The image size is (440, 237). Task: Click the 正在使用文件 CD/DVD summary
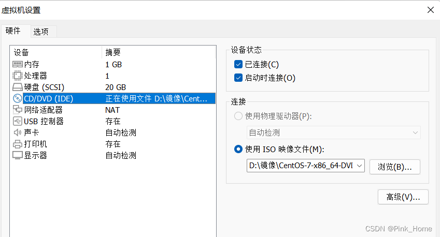(x=157, y=99)
